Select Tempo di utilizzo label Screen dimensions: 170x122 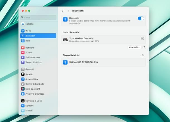pos(34,62)
